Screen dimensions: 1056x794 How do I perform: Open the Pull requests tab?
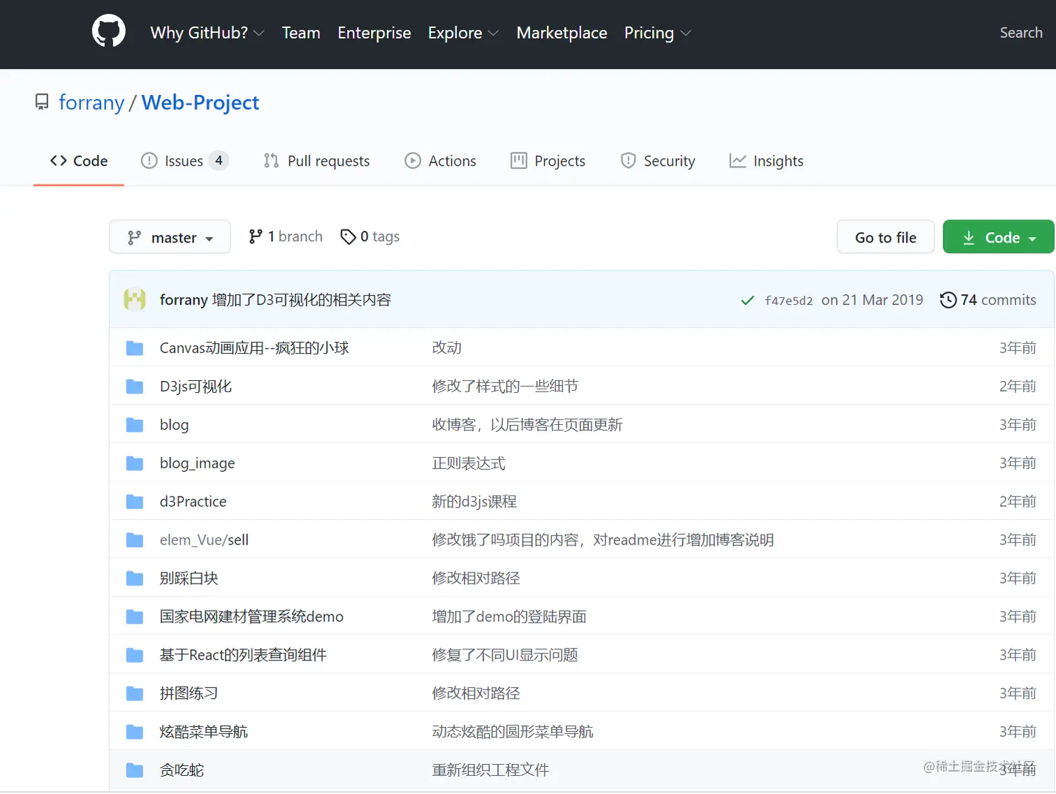coord(316,161)
